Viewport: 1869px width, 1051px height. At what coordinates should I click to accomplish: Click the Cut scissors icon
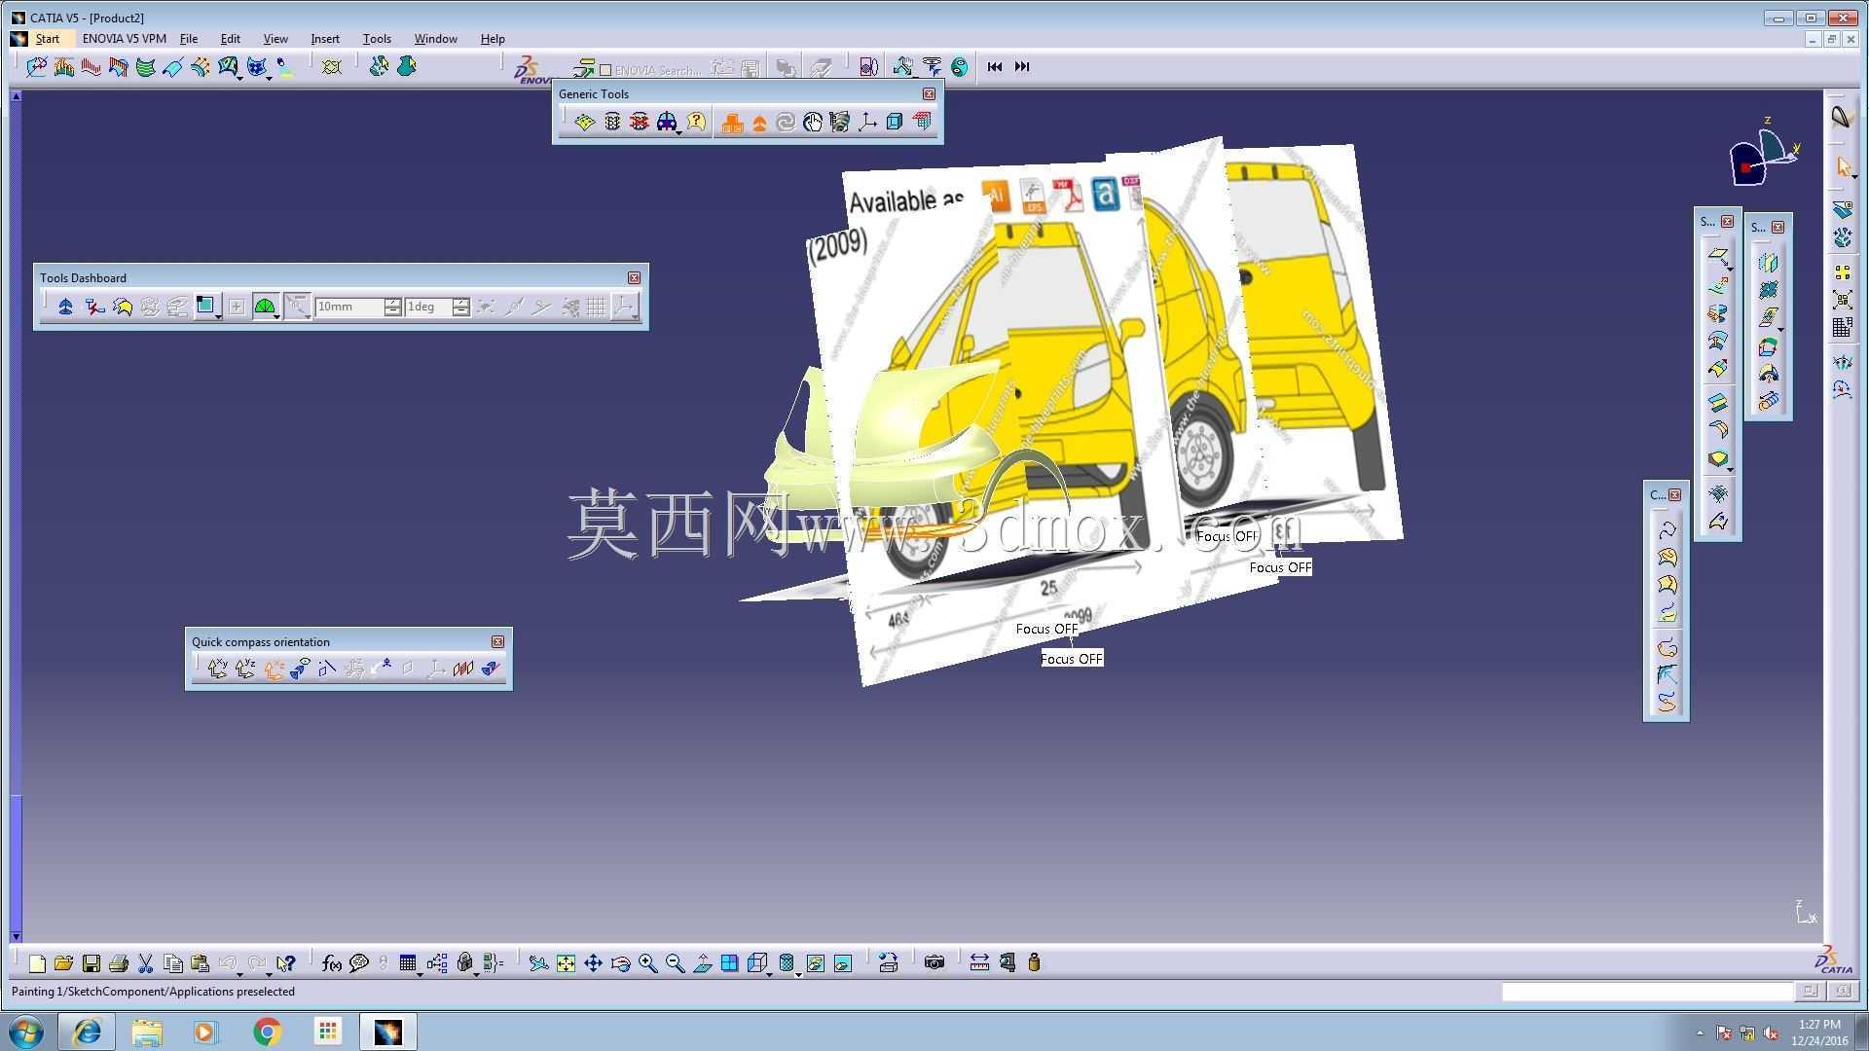[146, 963]
